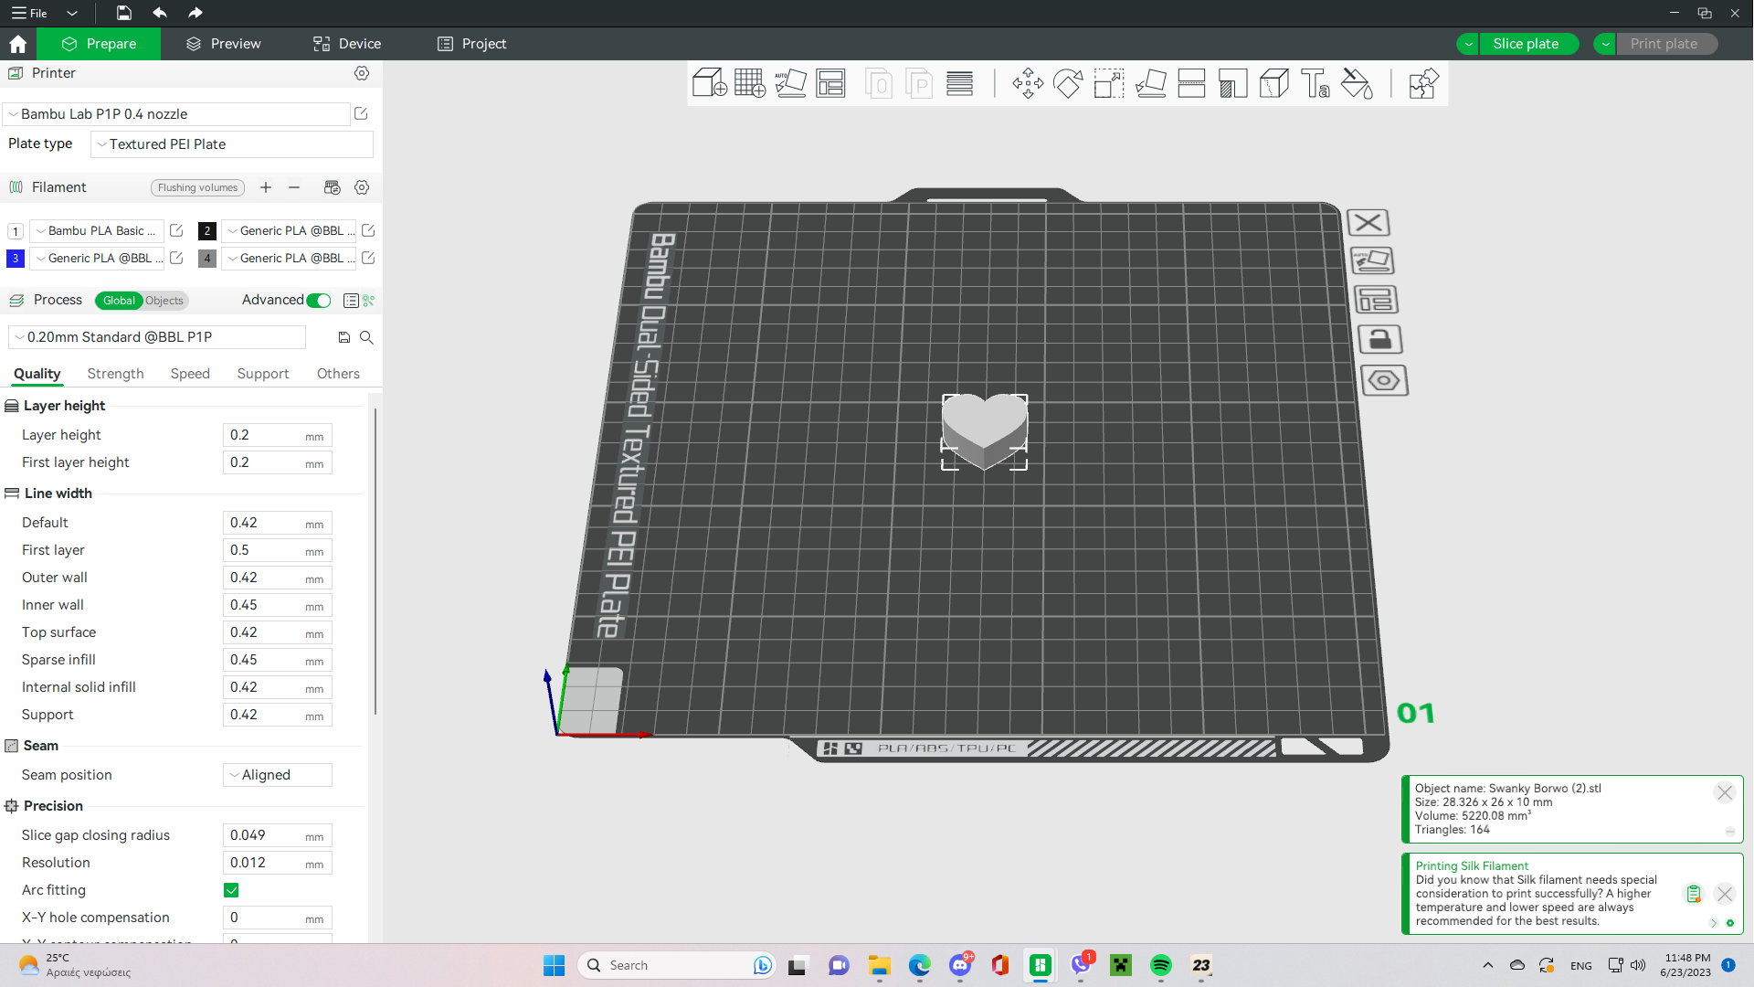Click the filament 2 black color swatch

coord(207,231)
